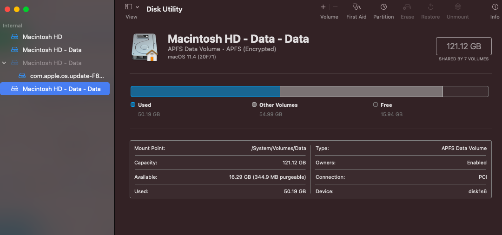Click the Erase drive icon

click(x=407, y=7)
